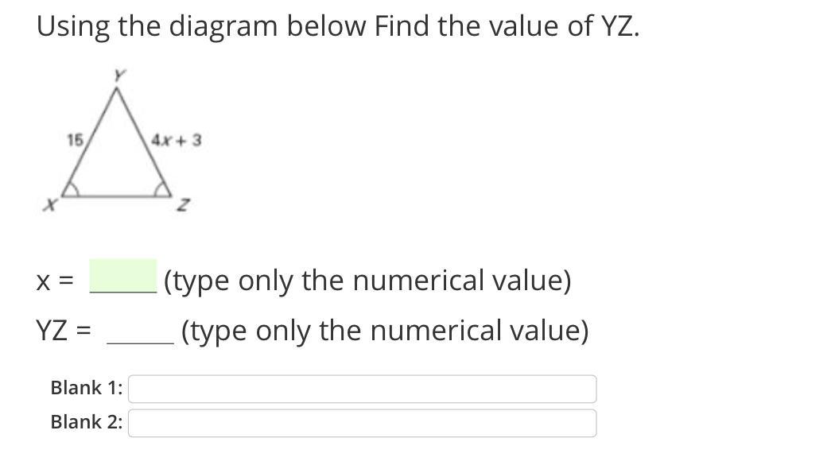Image resolution: width=835 pixels, height=469 pixels.
Task: Click vertex label X at bottom left
Action: click(50, 203)
